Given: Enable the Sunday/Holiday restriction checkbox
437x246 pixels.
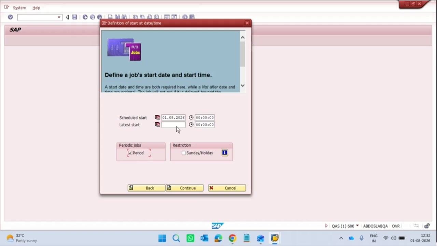Looking at the screenshot, I should point(184,153).
